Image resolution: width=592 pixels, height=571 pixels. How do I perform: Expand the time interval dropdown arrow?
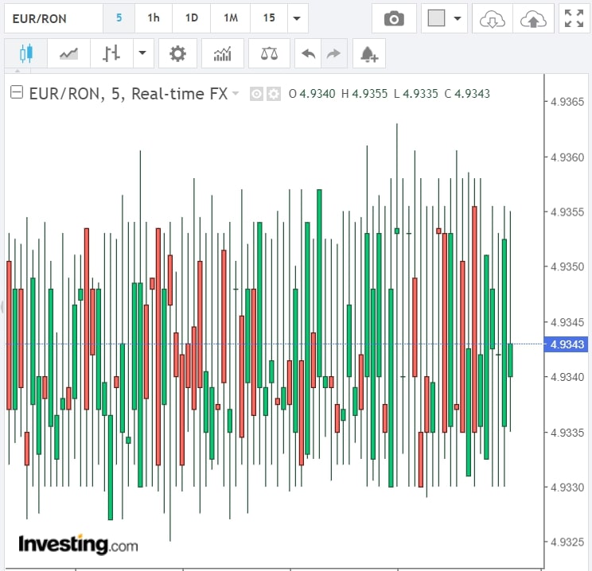point(297,18)
